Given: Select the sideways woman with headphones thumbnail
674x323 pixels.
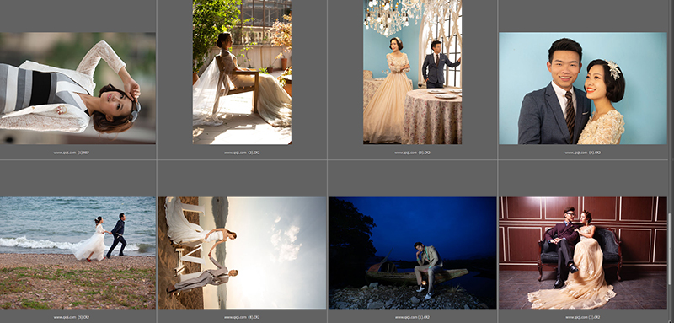Looking at the screenshot, I should pyautogui.click(x=78, y=89).
